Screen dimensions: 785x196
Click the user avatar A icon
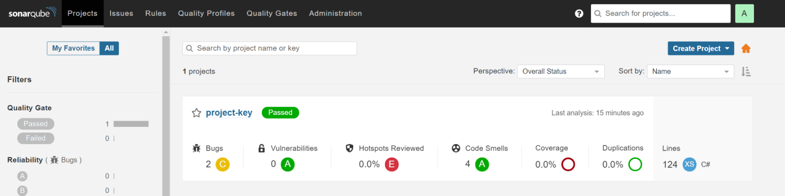tap(744, 14)
